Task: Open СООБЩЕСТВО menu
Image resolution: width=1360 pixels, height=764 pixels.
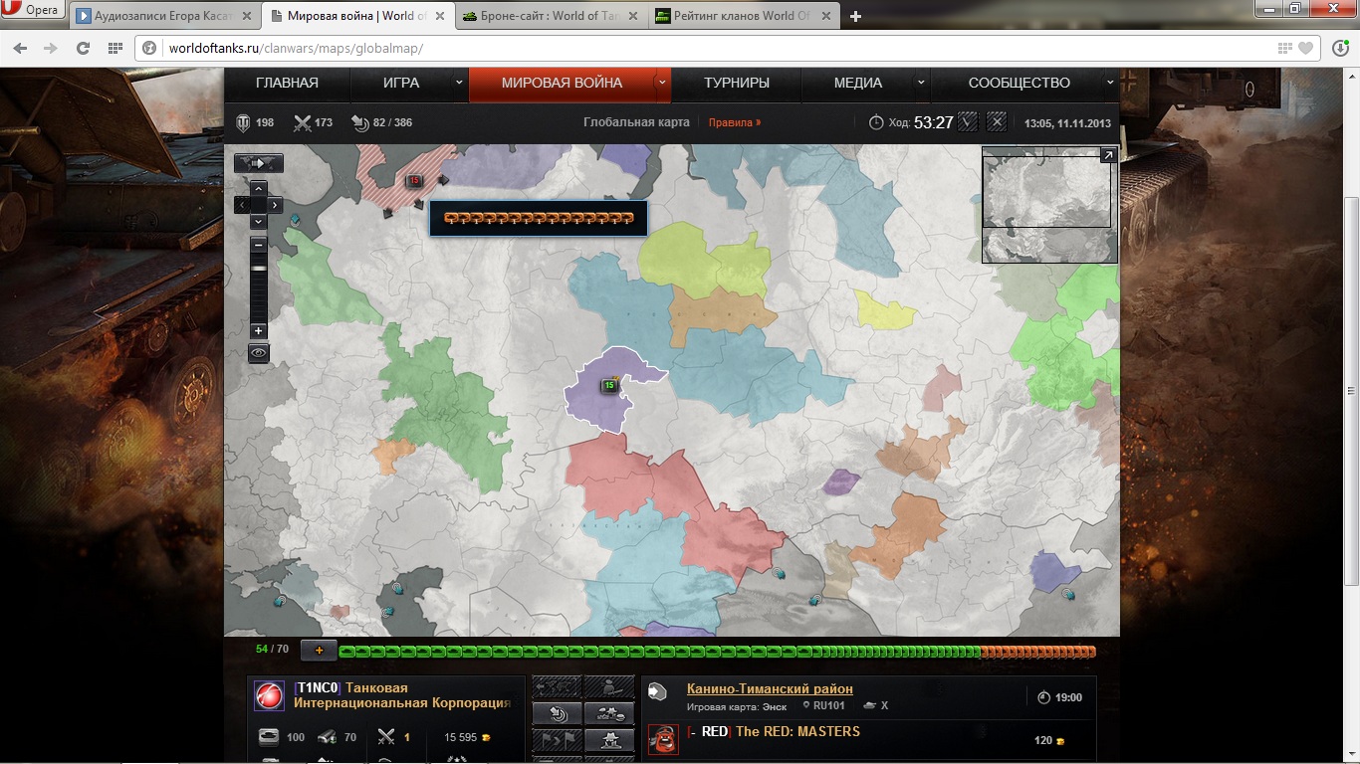Action: 1020,83
